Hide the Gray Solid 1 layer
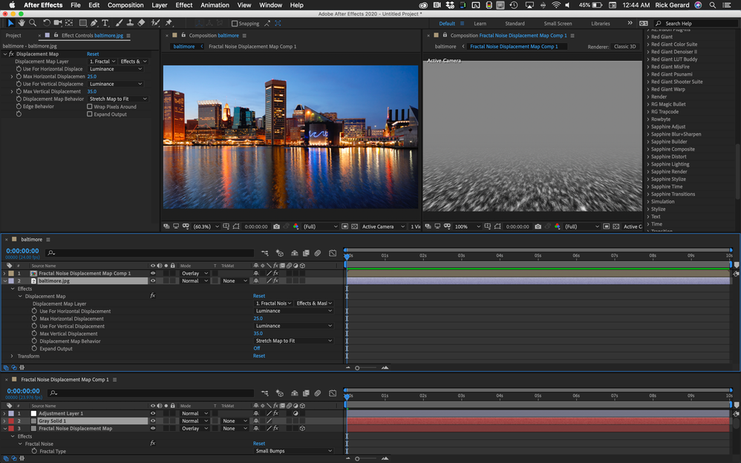 tap(153, 421)
